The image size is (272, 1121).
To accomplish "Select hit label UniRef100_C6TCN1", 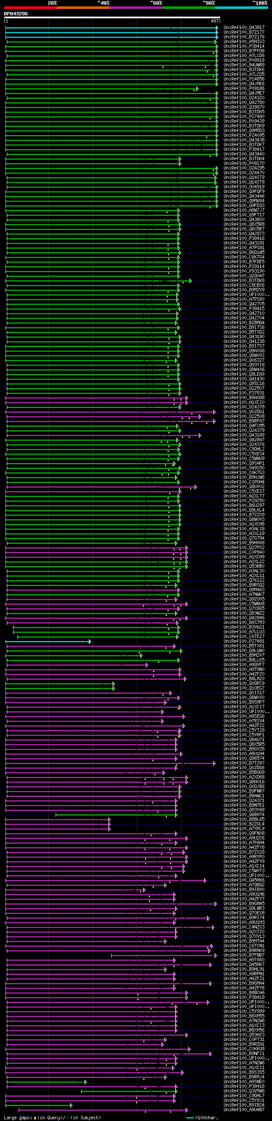I will coord(244,946).
